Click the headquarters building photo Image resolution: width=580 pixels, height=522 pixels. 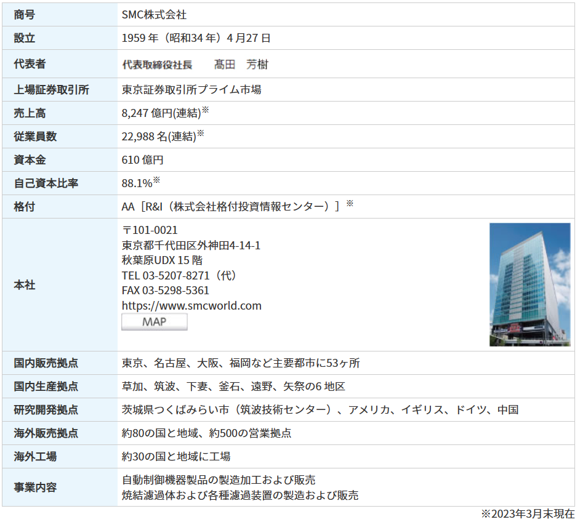pos(530,284)
